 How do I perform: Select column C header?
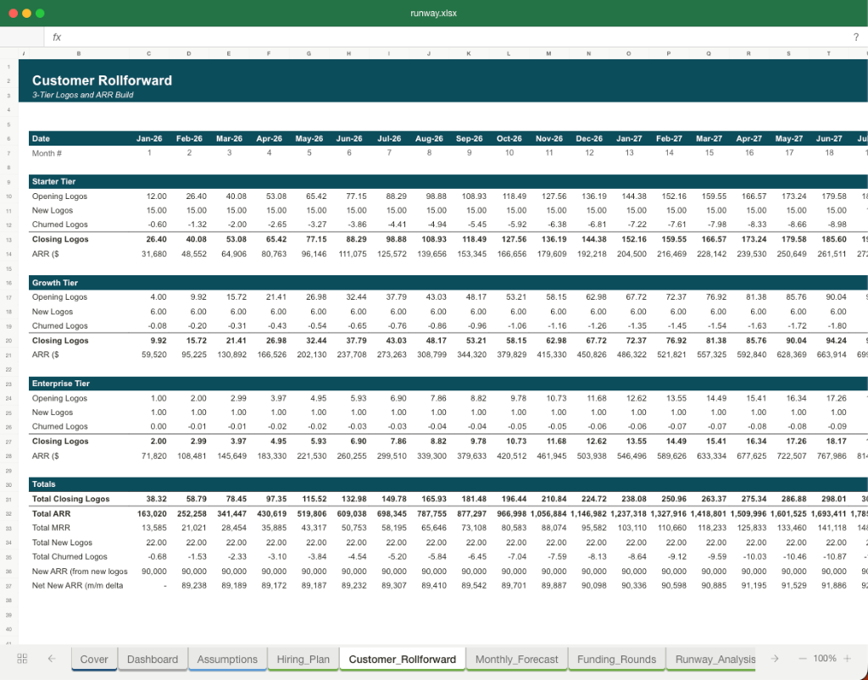[149, 53]
